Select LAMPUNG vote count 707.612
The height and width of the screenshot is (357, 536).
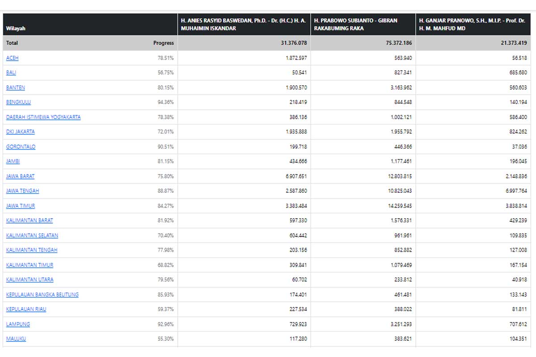(519, 324)
